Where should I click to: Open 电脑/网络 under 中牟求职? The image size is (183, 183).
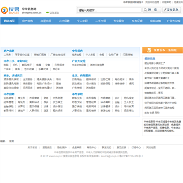click(91, 106)
